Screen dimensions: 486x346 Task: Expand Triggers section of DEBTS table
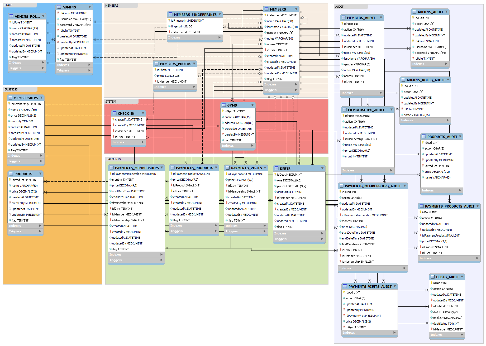(322, 239)
